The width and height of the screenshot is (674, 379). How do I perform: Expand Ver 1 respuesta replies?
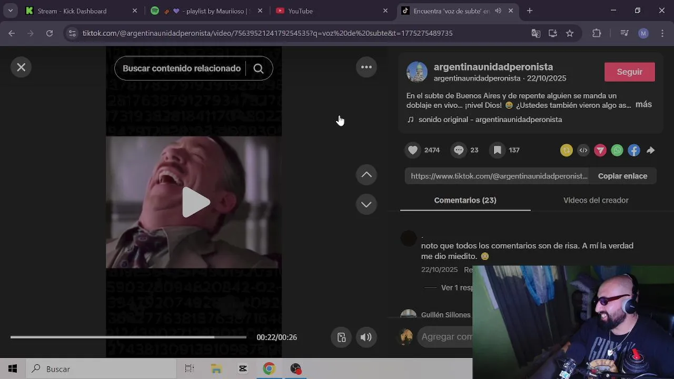click(456, 287)
